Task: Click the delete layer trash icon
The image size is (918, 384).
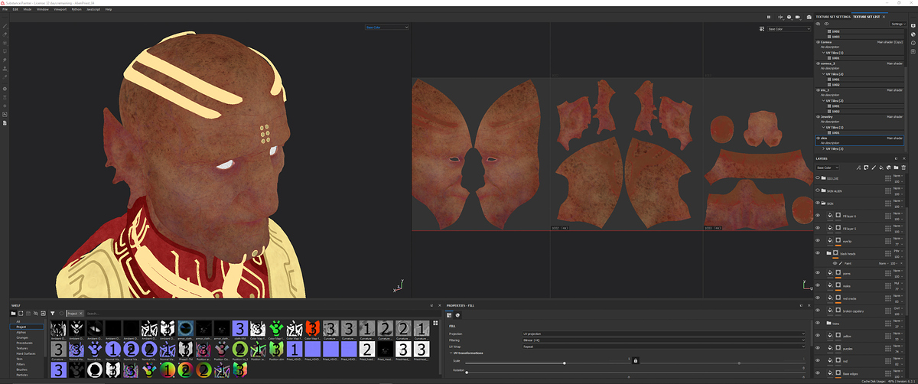Action: [x=903, y=168]
